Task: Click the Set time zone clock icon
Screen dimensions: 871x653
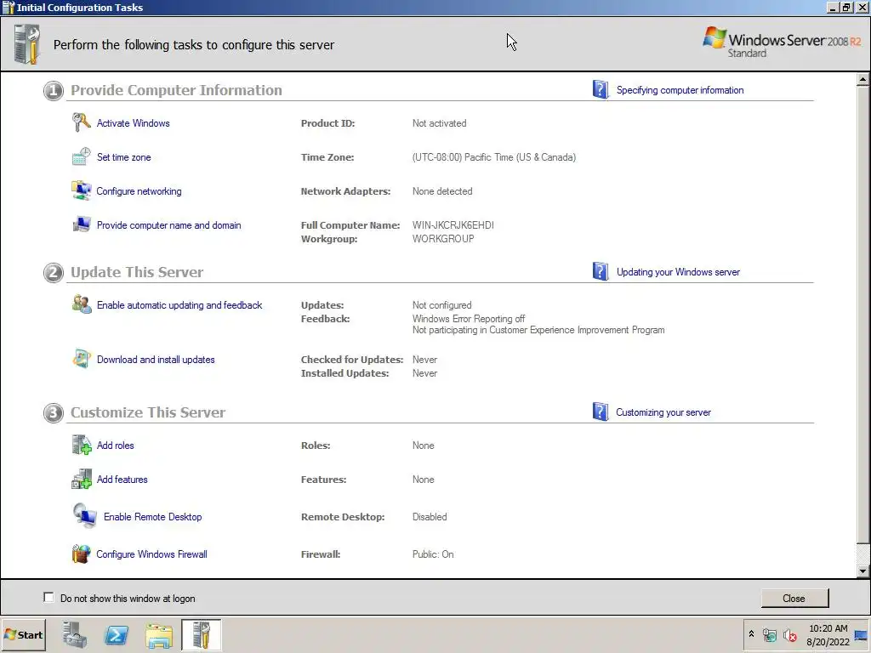Action: pos(81,156)
